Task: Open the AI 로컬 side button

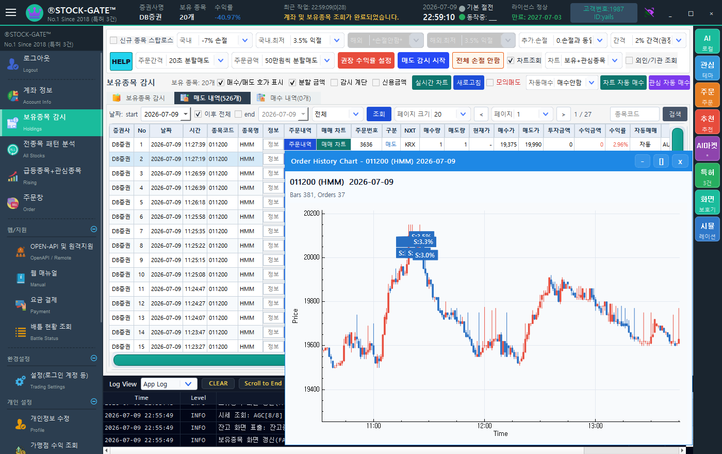Action: point(707,42)
